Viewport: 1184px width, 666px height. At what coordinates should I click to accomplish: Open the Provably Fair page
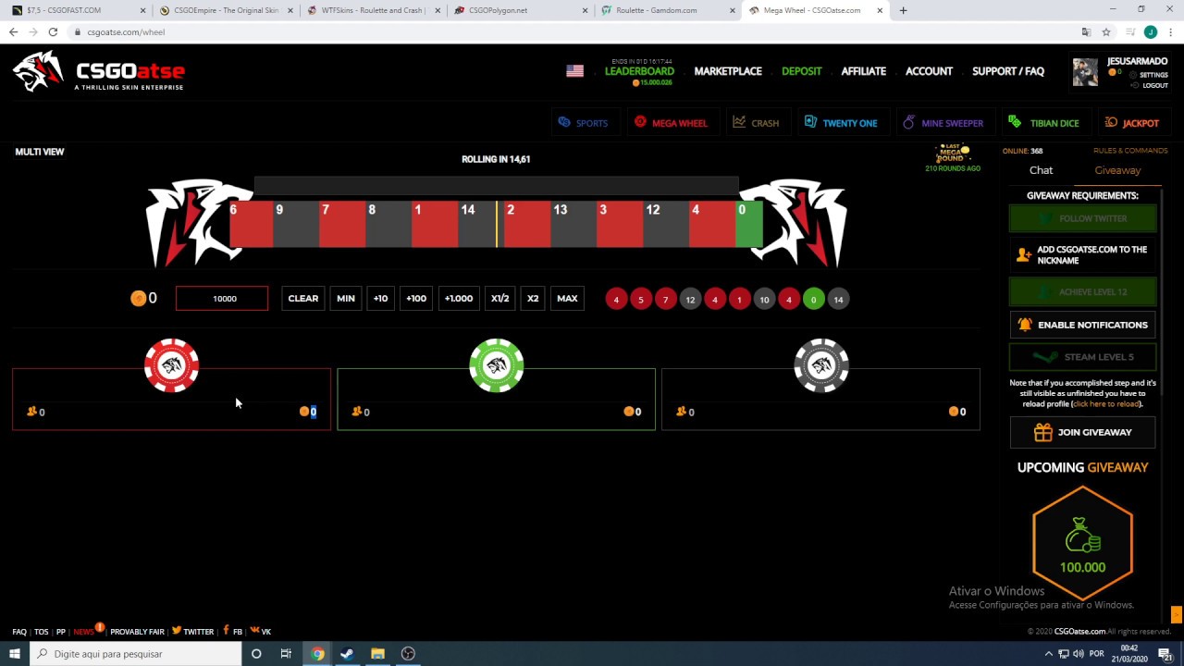point(137,632)
